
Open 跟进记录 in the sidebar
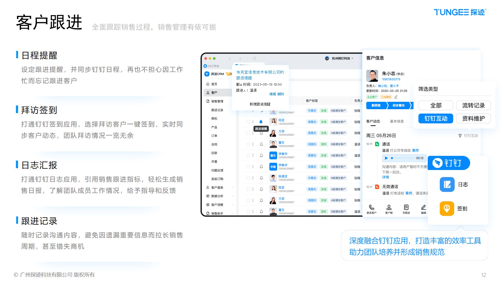pos(217,110)
